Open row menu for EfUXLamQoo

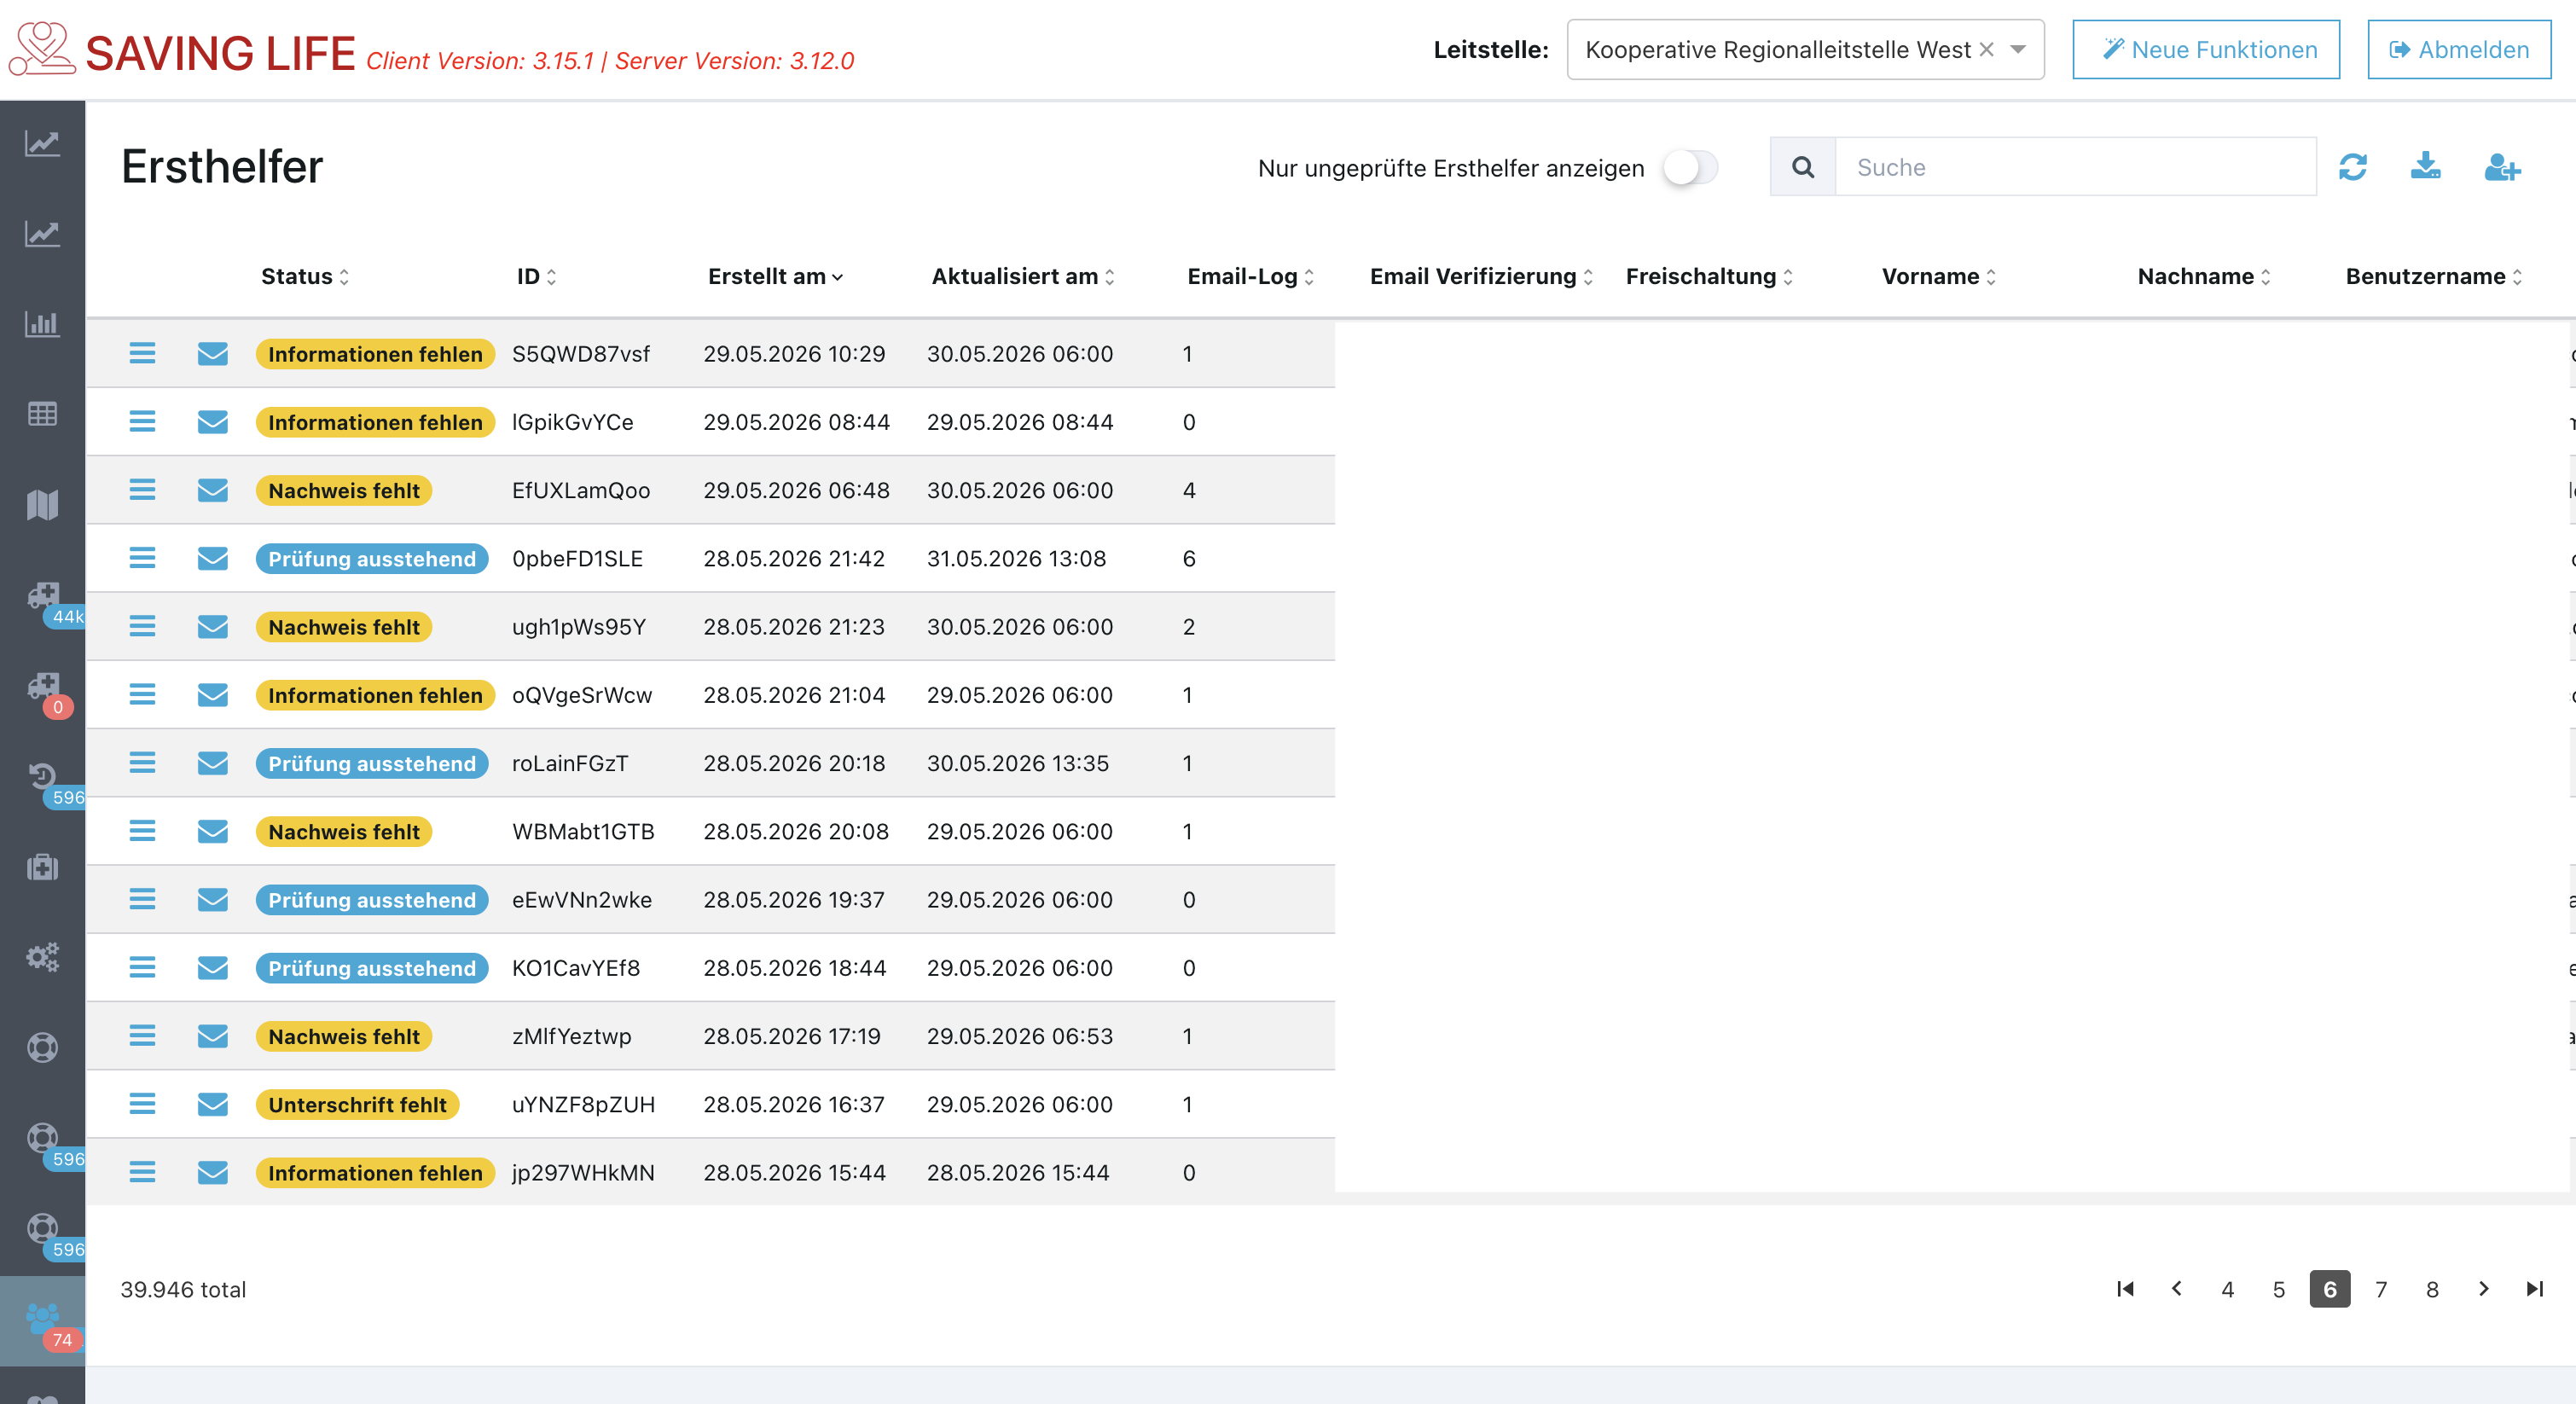[142, 490]
